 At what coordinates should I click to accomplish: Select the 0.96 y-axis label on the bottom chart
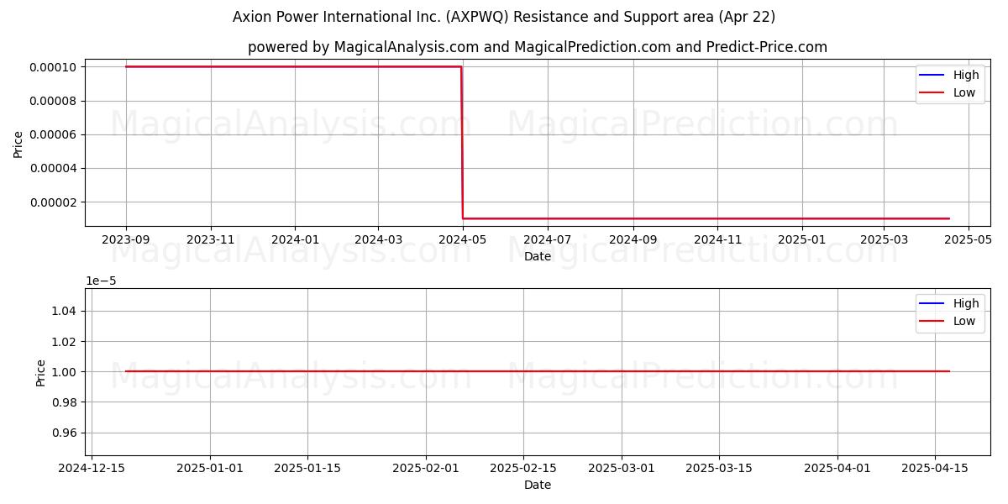click(x=65, y=433)
